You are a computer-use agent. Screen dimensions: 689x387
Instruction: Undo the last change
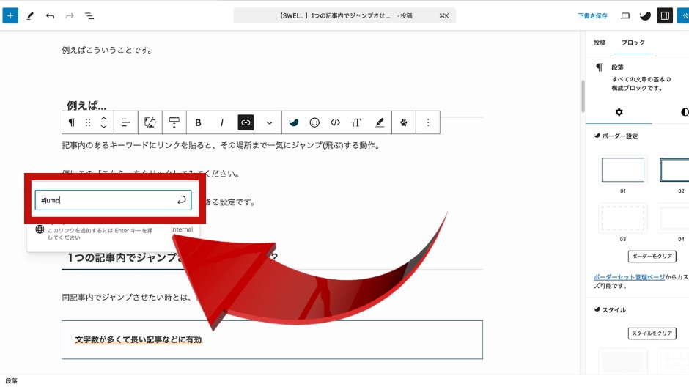50,16
